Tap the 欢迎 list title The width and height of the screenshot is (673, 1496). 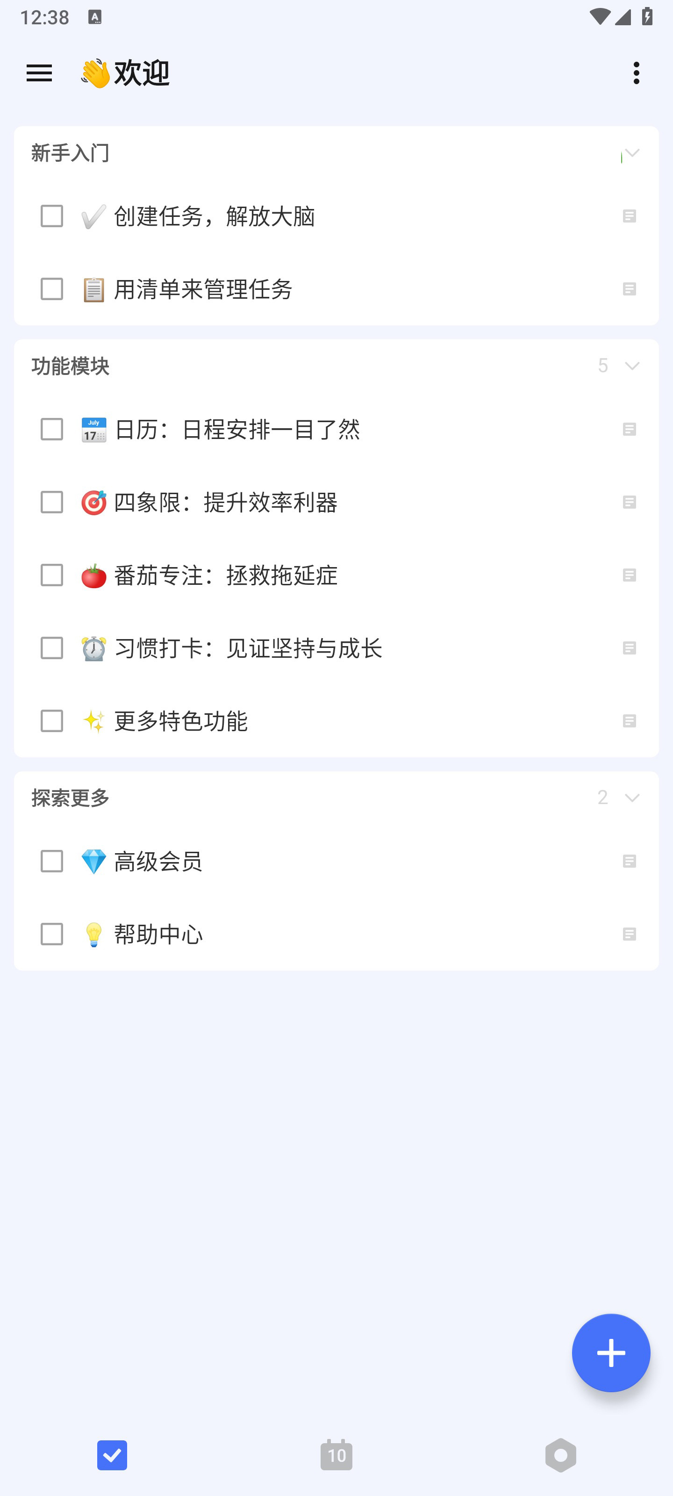tap(125, 73)
